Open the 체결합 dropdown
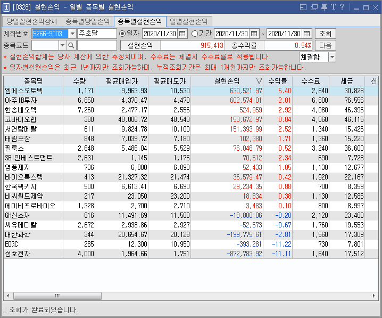Image resolution: width=382 pixels, height=318 pixels. pyautogui.click(x=332, y=58)
